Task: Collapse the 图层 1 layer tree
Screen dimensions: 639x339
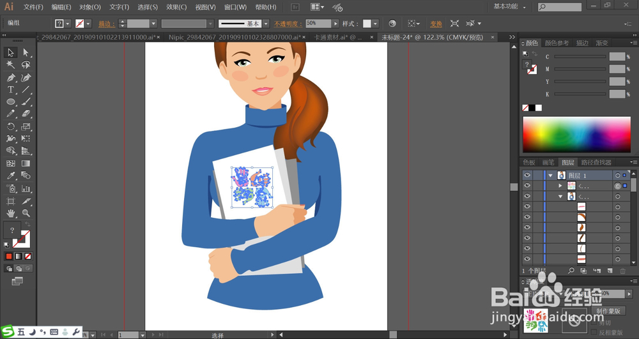Action: [551, 176]
